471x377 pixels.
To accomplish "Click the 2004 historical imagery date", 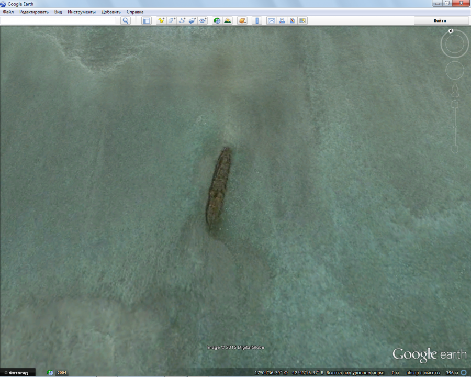I will (x=62, y=373).
